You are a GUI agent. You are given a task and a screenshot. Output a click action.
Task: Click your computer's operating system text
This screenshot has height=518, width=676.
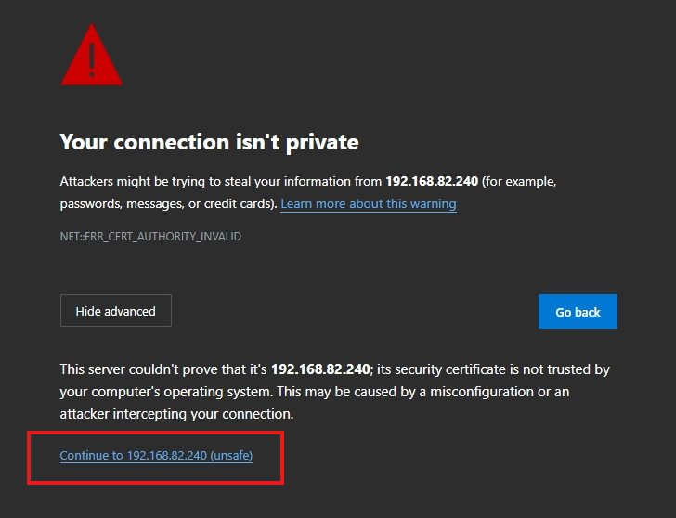[x=166, y=392]
